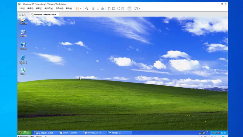Image resolution: width=243 pixels, height=137 pixels.
Task: Open the console view icon
Action: pyautogui.click(x=129, y=9)
